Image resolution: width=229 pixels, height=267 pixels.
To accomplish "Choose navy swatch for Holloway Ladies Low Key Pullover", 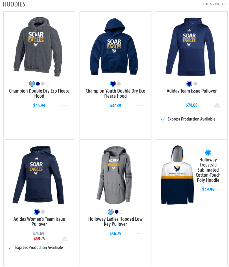I will point(116,212).
